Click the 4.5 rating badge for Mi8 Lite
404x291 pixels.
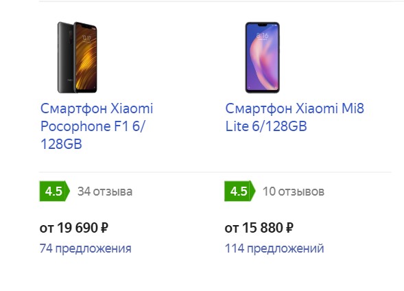click(239, 191)
